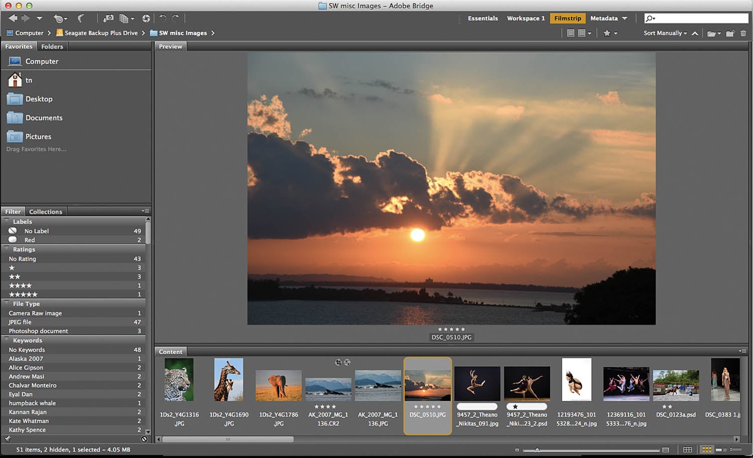Click the Delete item trash icon
This screenshot has width=753, height=458.
pyautogui.click(x=743, y=33)
